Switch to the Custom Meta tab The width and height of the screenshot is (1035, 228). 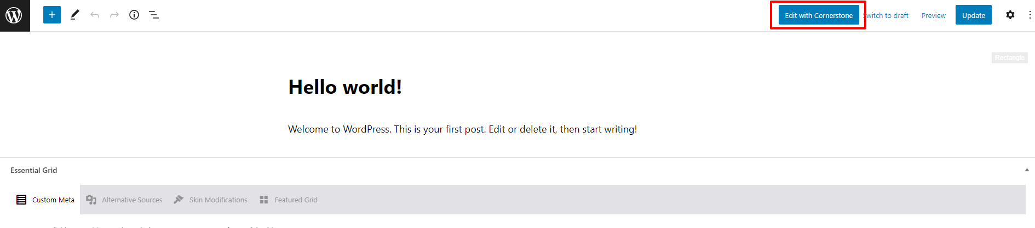[45, 200]
